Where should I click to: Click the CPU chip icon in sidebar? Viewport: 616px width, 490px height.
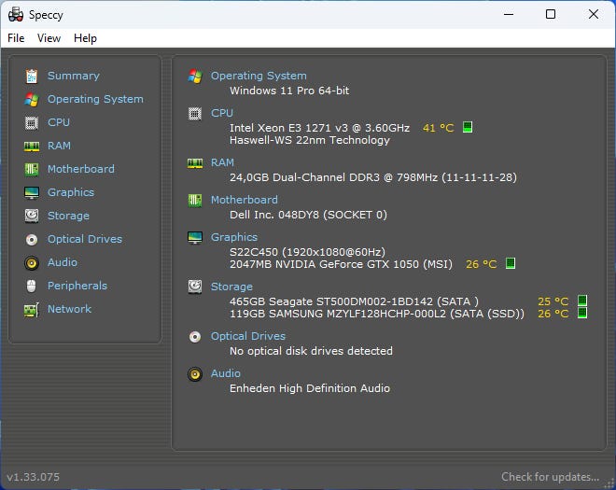click(x=32, y=122)
